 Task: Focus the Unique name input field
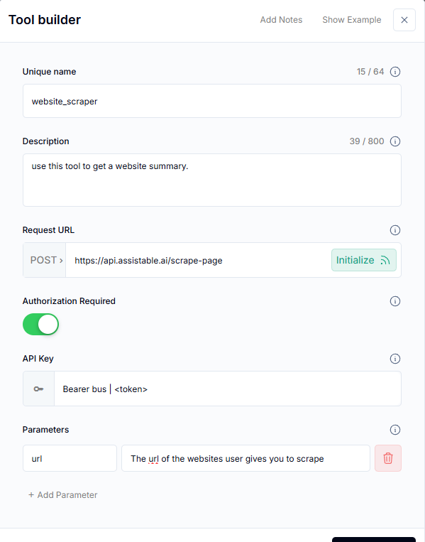click(212, 101)
